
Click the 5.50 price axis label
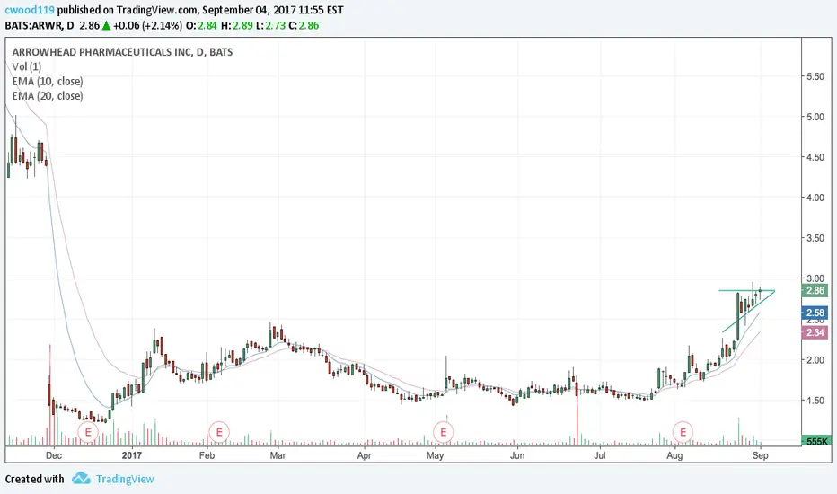click(x=815, y=76)
